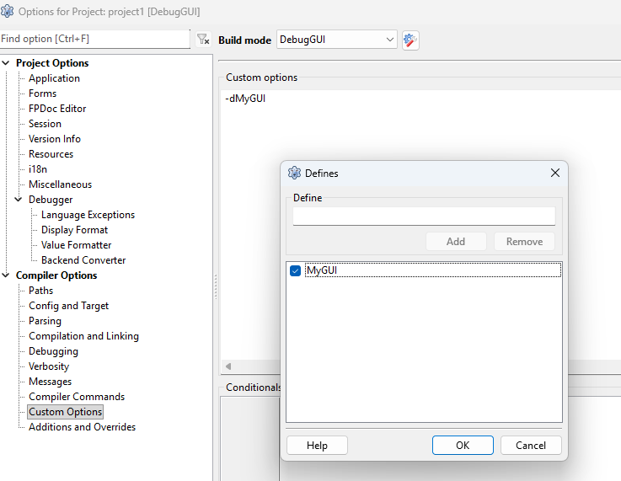Click left arrow of horizontal scrollbar
This screenshot has width=621, height=481.
(x=228, y=366)
